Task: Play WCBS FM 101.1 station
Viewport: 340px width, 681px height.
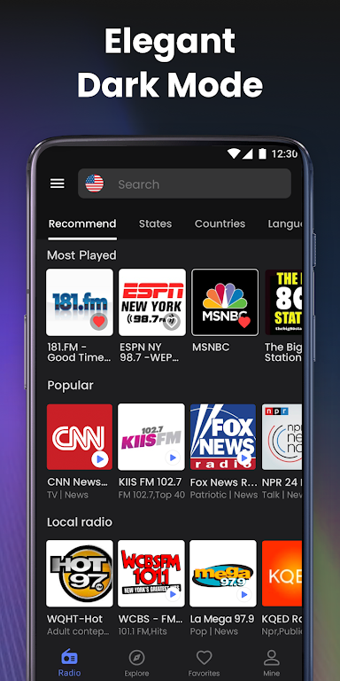Action: coord(173,594)
